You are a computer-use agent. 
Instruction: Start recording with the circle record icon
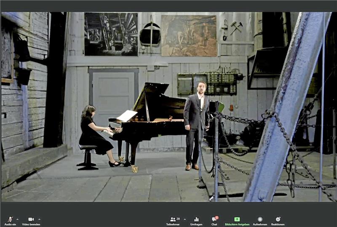coord(260,219)
